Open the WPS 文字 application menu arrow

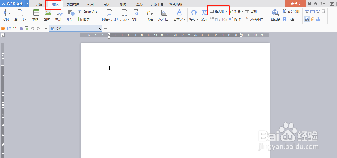click(27, 4)
